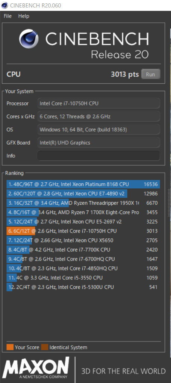
Task: Select ranking row Intel Xeon Platinum 8168
Action: point(83,184)
